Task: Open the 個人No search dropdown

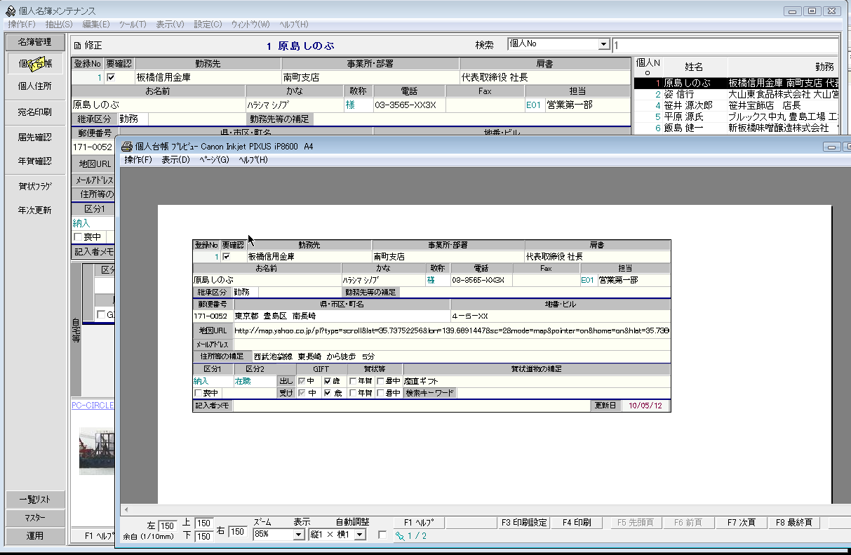Action: coord(603,44)
